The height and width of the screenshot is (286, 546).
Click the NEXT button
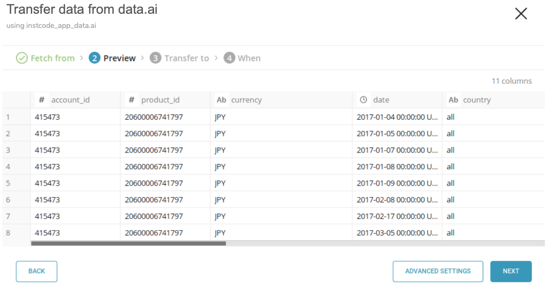click(510, 271)
